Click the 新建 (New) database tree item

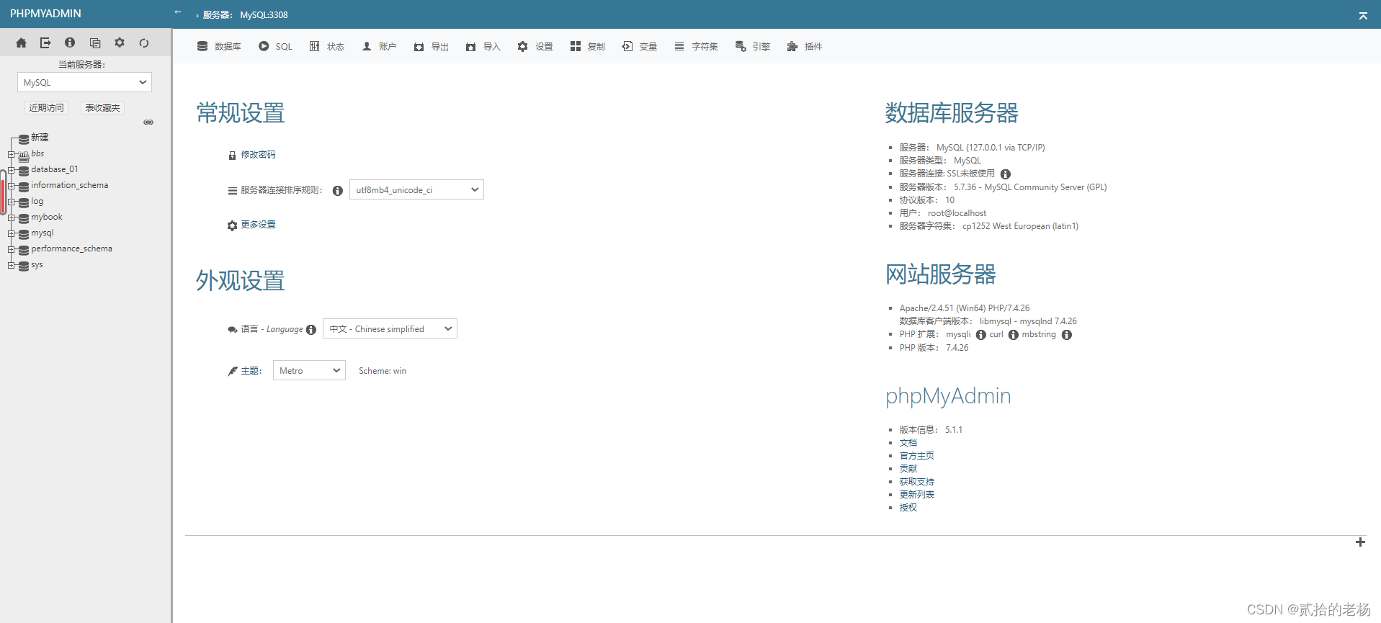click(40, 138)
